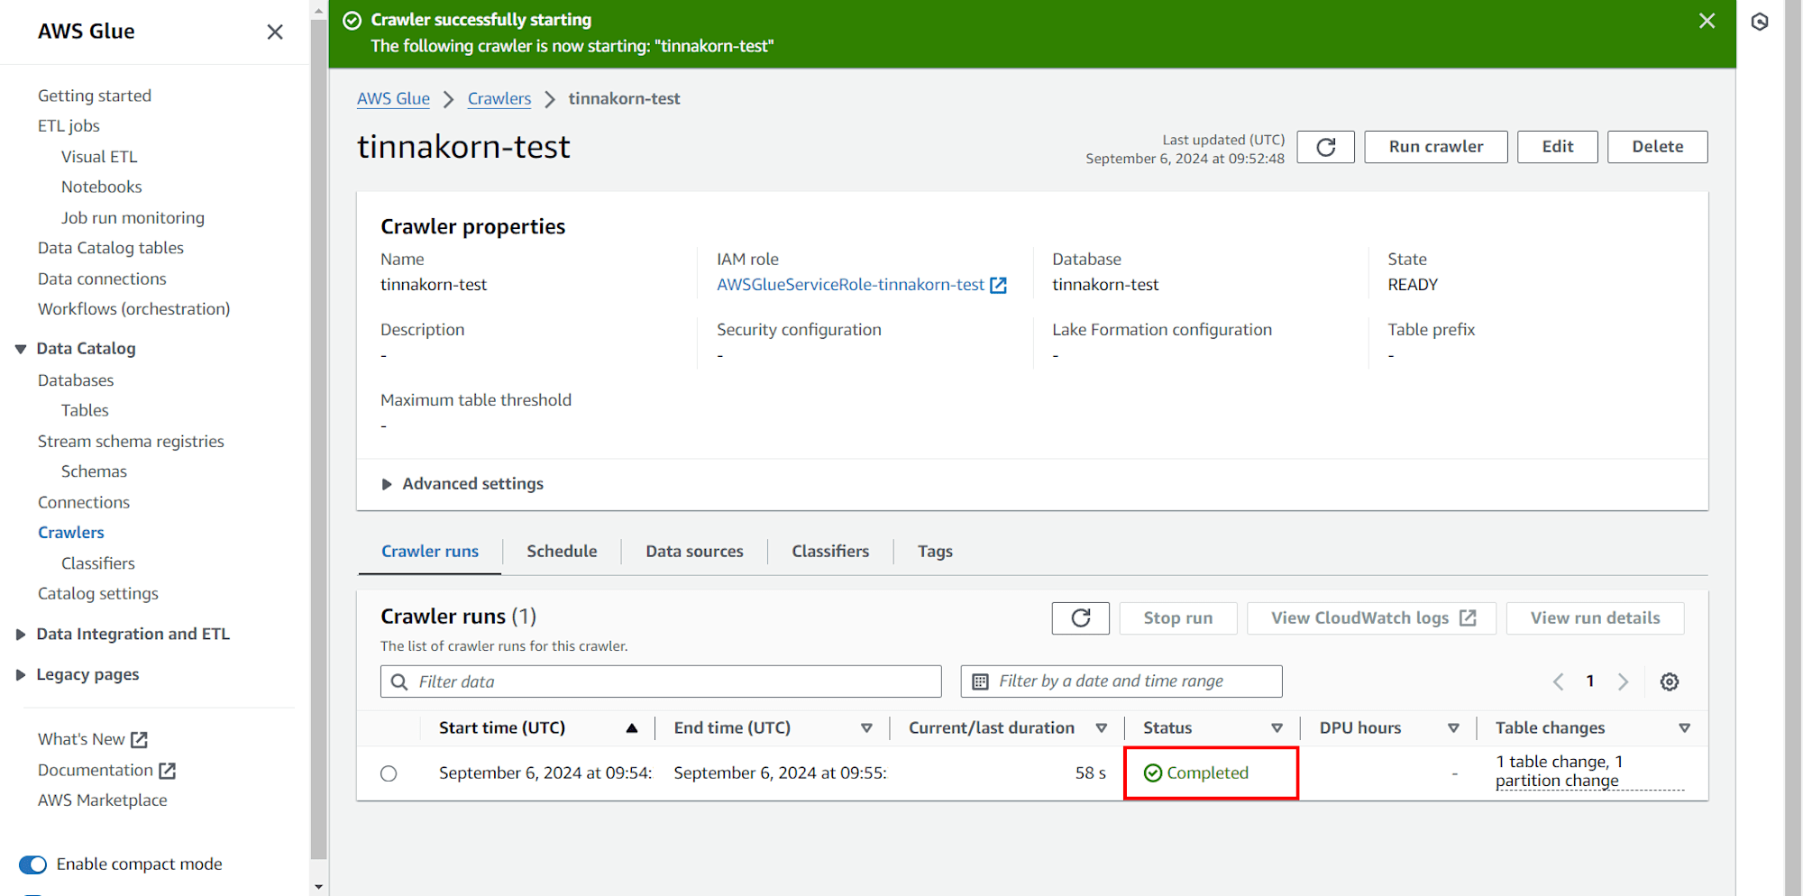Open Job run monitoring in sidebar
Screen dimensions: 1803x896
(x=133, y=218)
